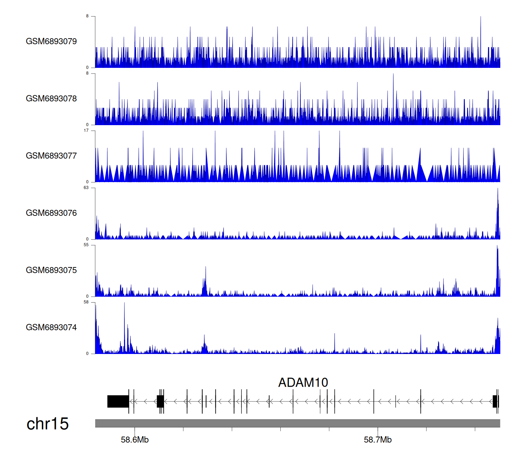
Task: Click the ADAM10 gene name
Action: pos(303,382)
